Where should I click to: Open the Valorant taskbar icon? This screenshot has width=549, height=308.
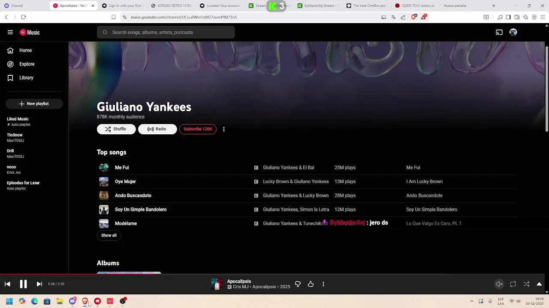click(110, 301)
